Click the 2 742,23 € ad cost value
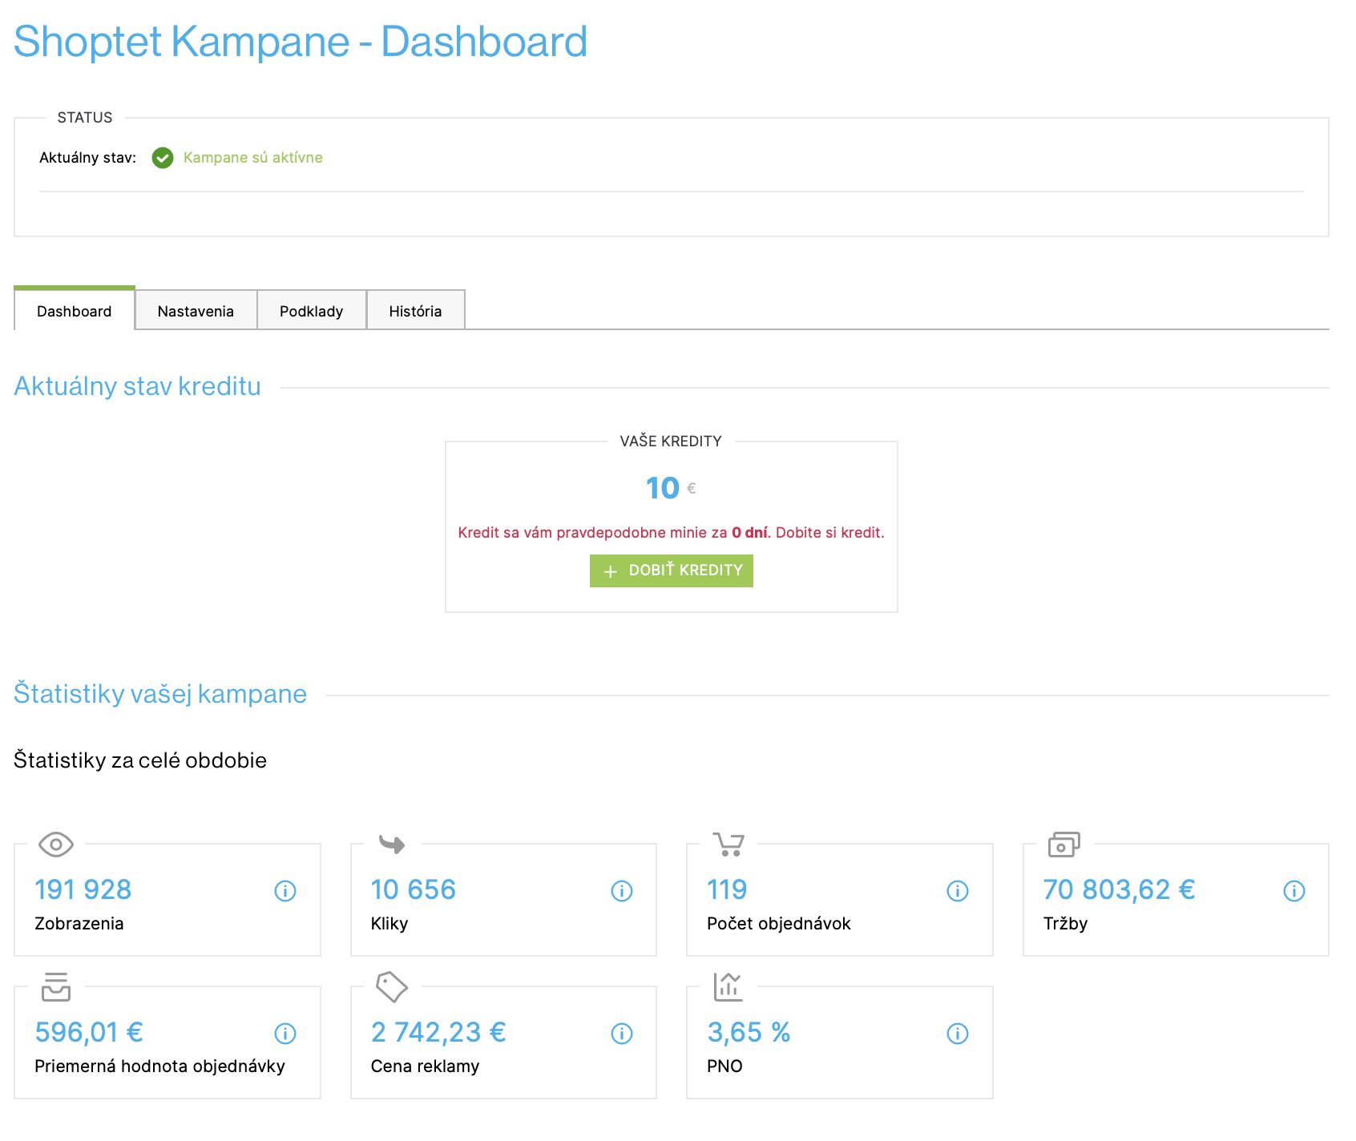The image size is (1356, 1141). pos(438,1032)
